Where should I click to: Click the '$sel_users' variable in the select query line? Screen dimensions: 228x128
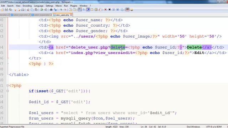(41, 113)
